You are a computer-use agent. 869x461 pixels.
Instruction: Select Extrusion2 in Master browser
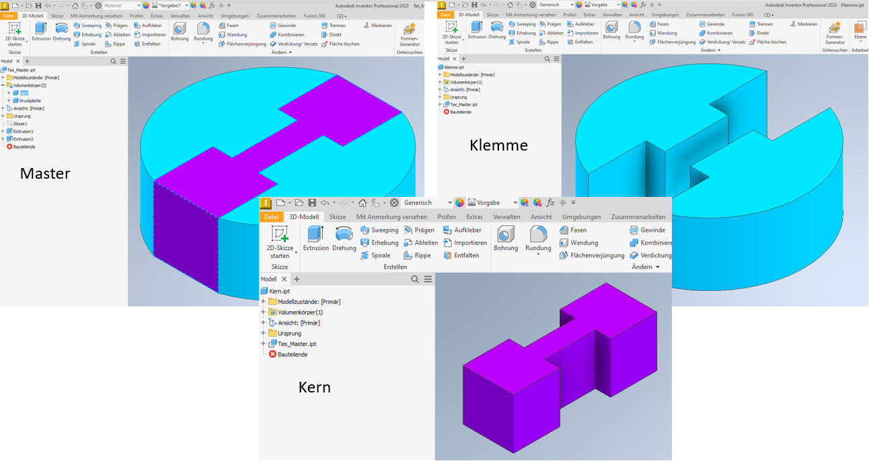[20, 139]
